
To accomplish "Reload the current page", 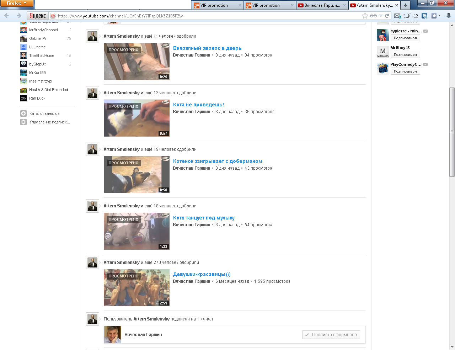I will 387,16.
